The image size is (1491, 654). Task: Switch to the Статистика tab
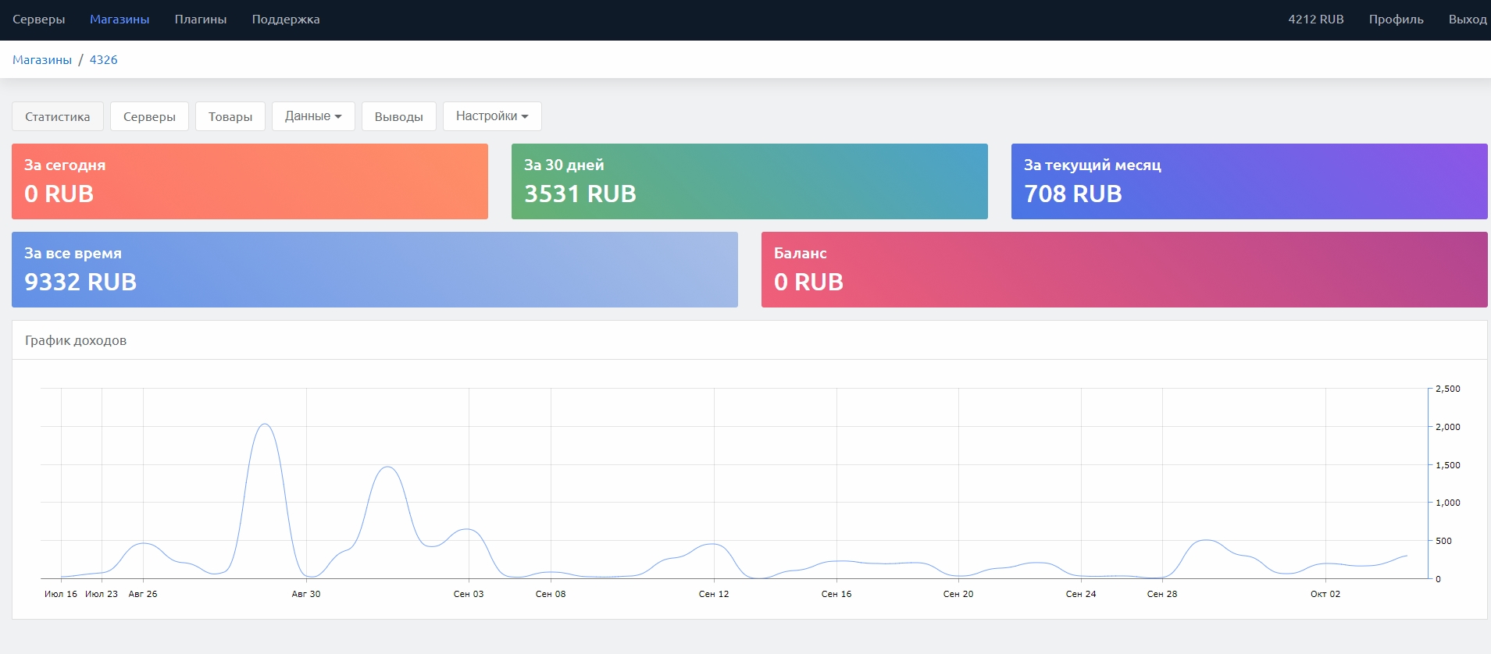(58, 116)
